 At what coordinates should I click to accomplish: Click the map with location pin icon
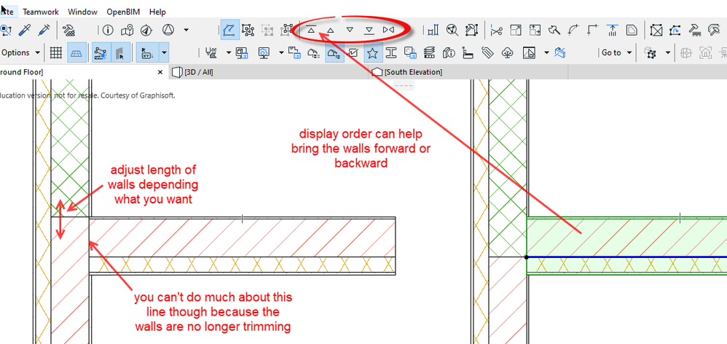coord(127,31)
